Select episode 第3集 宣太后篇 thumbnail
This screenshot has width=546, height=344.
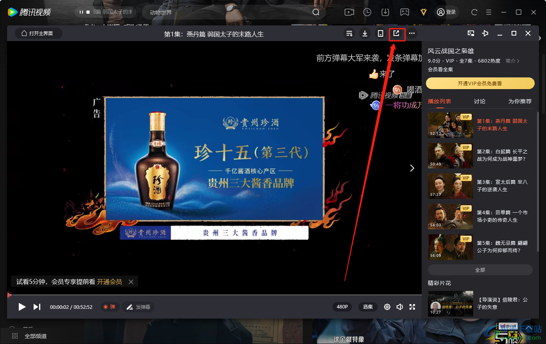tap(451, 186)
